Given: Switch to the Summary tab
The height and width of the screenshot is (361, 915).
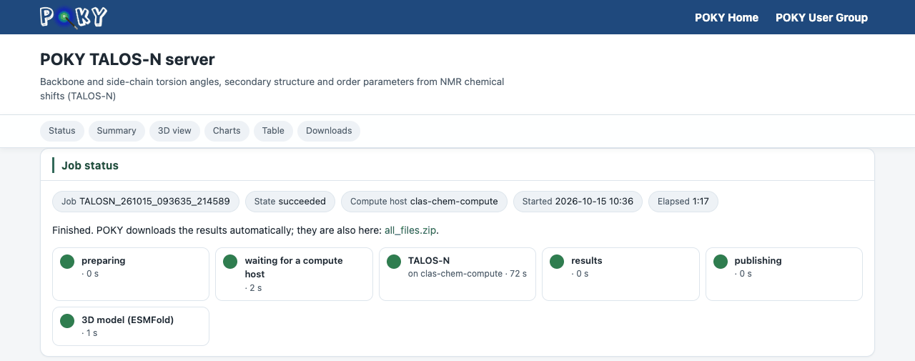Looking at the screenshot, I should 117,131.
